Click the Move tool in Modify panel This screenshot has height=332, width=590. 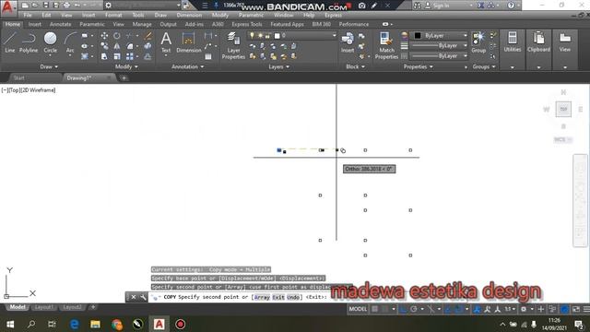tap(104, 36)
